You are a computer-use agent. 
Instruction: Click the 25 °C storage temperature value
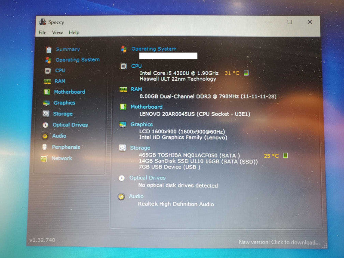[x=271, y=156]
